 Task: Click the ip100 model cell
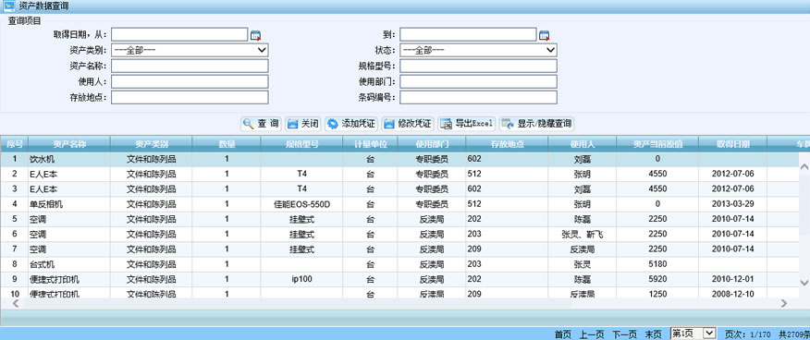pyautogui.click(x=301, y=279)
